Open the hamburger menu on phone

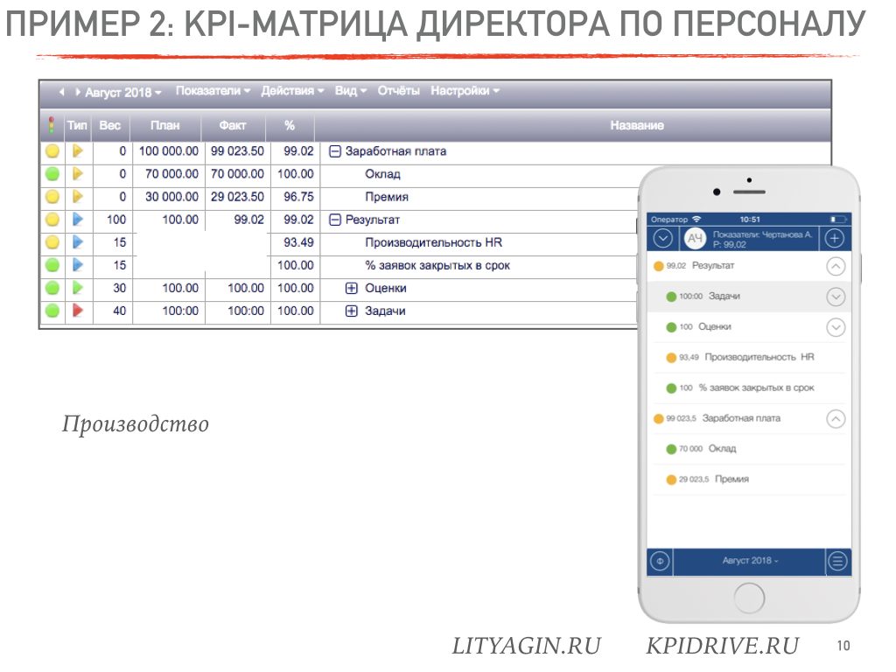point(837,562)
